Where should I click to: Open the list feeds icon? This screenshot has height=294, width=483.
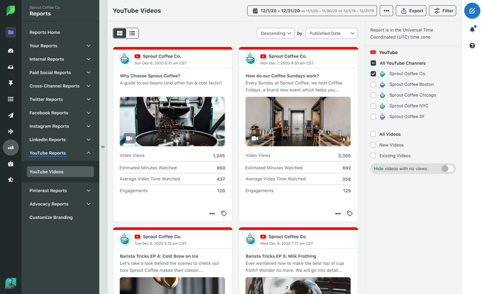(x=11, y=99)
